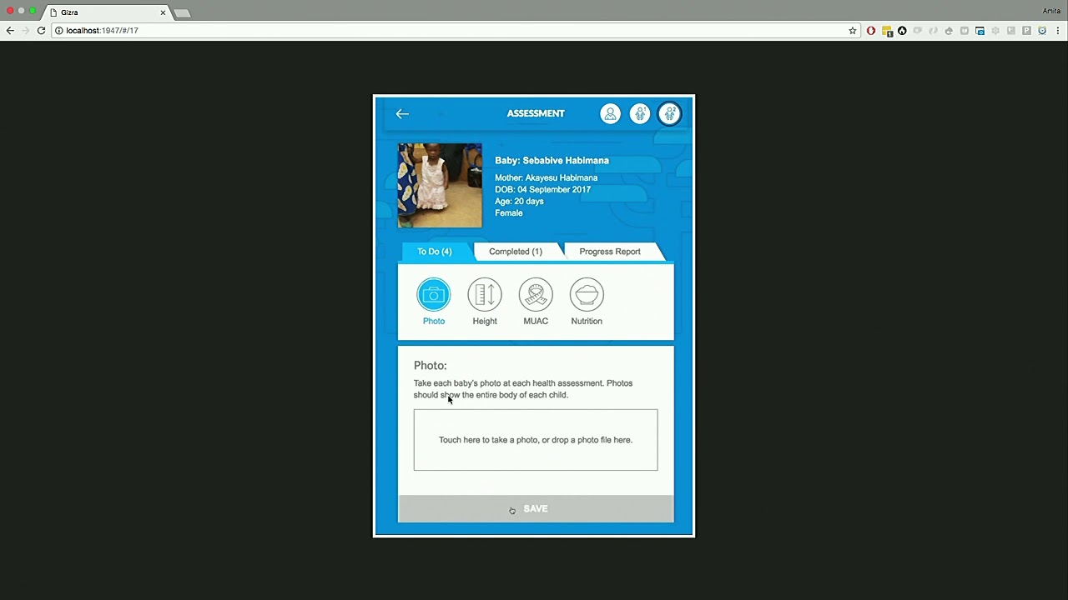Select the Gizra browser tab
The width and height of the screenshot is (1068, 600).
[x=107, y=12]
